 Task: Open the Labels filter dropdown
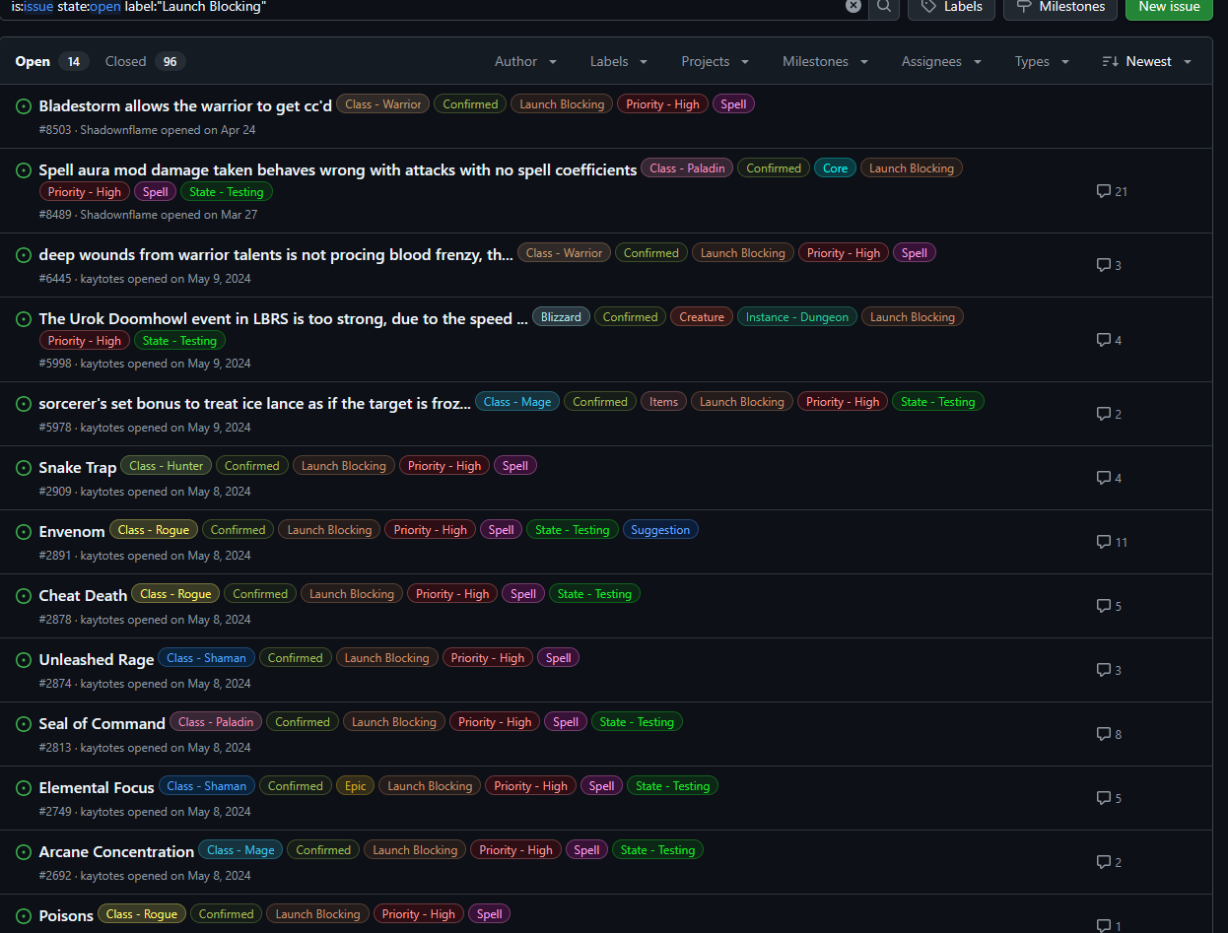(x=619, y=61)
